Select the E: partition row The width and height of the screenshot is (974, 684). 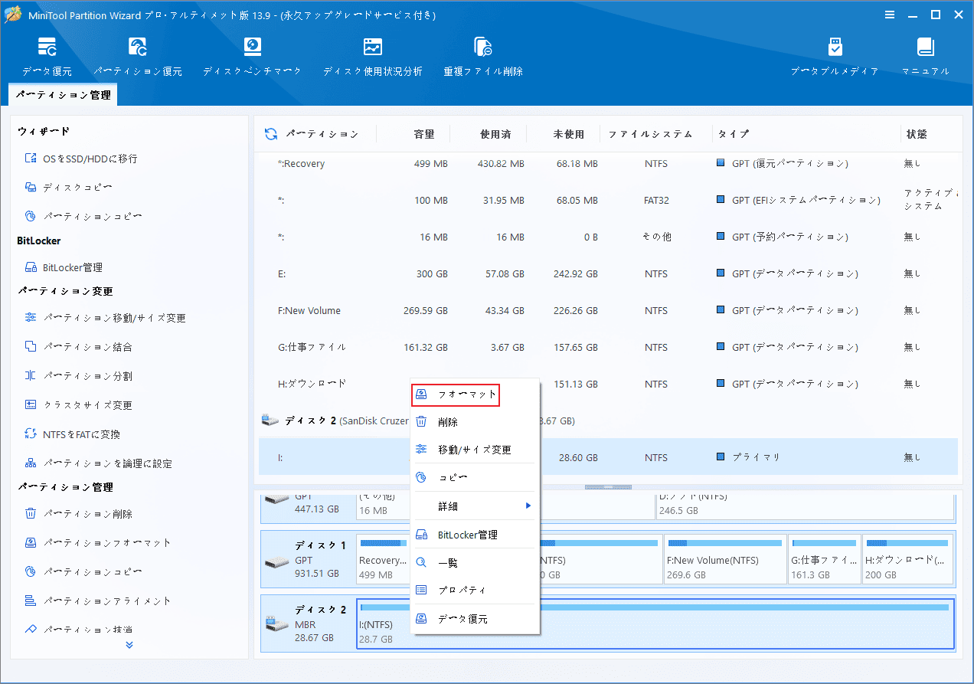[x=608, y=273]
